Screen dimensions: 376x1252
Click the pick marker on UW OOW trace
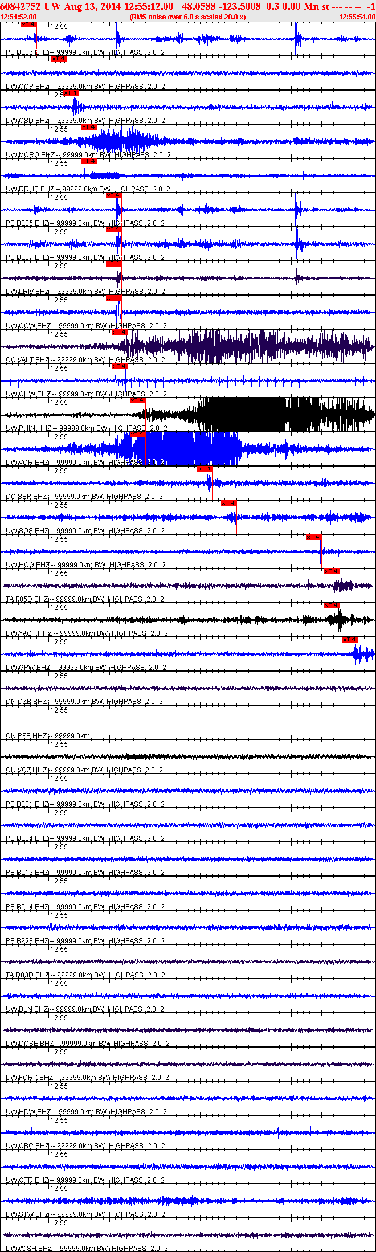(113, 298)
